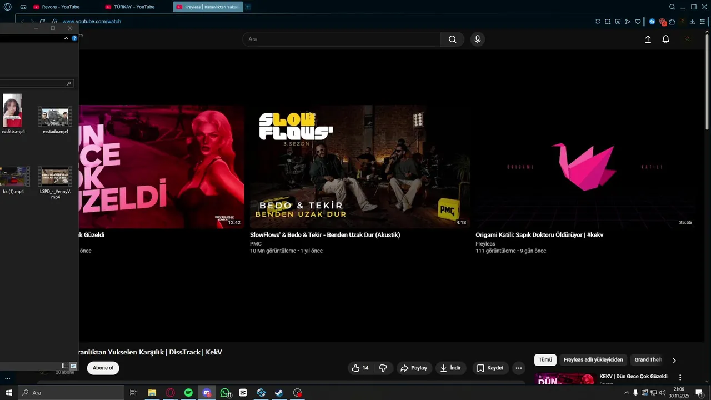The image size is (711, 400).
Task: Expand the next filter chips arrow
Action: [674, 361]
